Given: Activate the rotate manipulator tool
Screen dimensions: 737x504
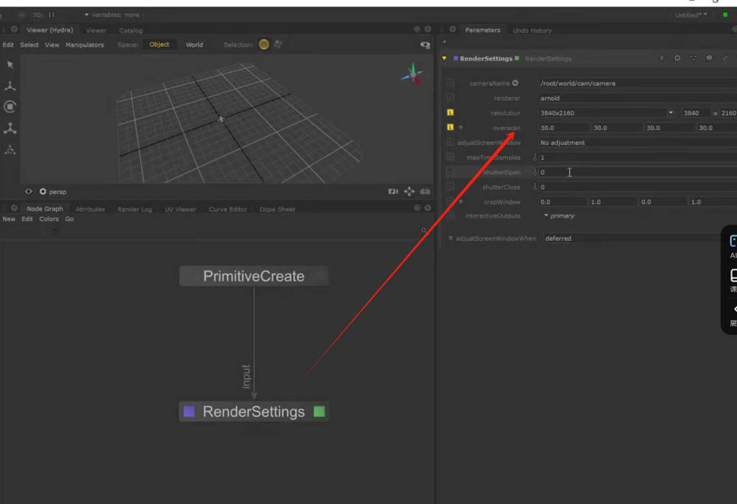Looking at the screenshot, I should [x=10, y=106].
